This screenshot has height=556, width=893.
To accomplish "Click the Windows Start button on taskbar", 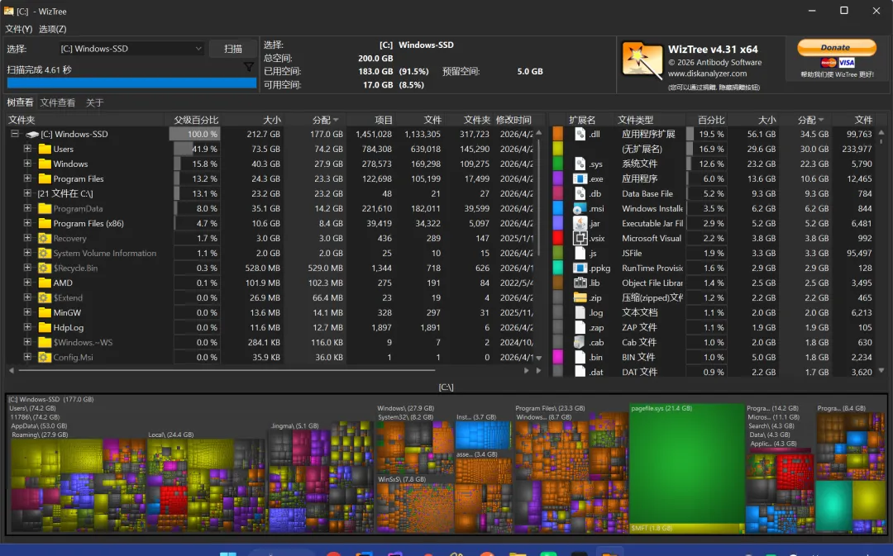I will (228, 554).
